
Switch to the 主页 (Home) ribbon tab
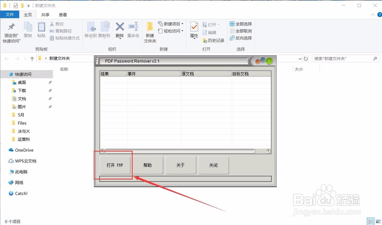pos(28,15)
